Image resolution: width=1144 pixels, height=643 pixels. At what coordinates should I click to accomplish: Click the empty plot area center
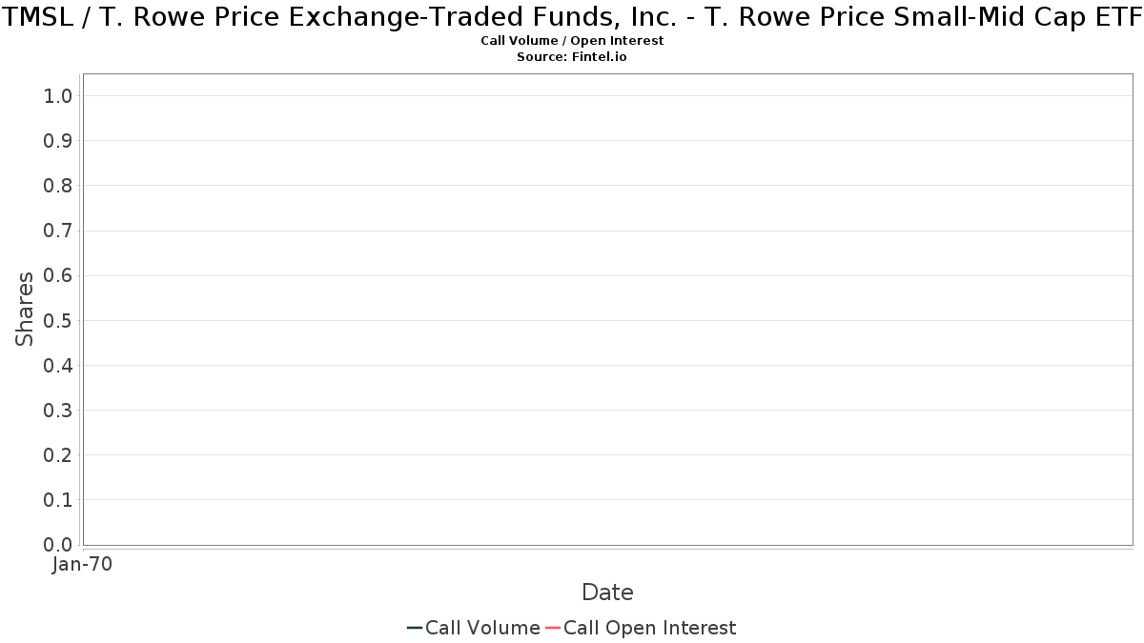click(x=607, y=310)
